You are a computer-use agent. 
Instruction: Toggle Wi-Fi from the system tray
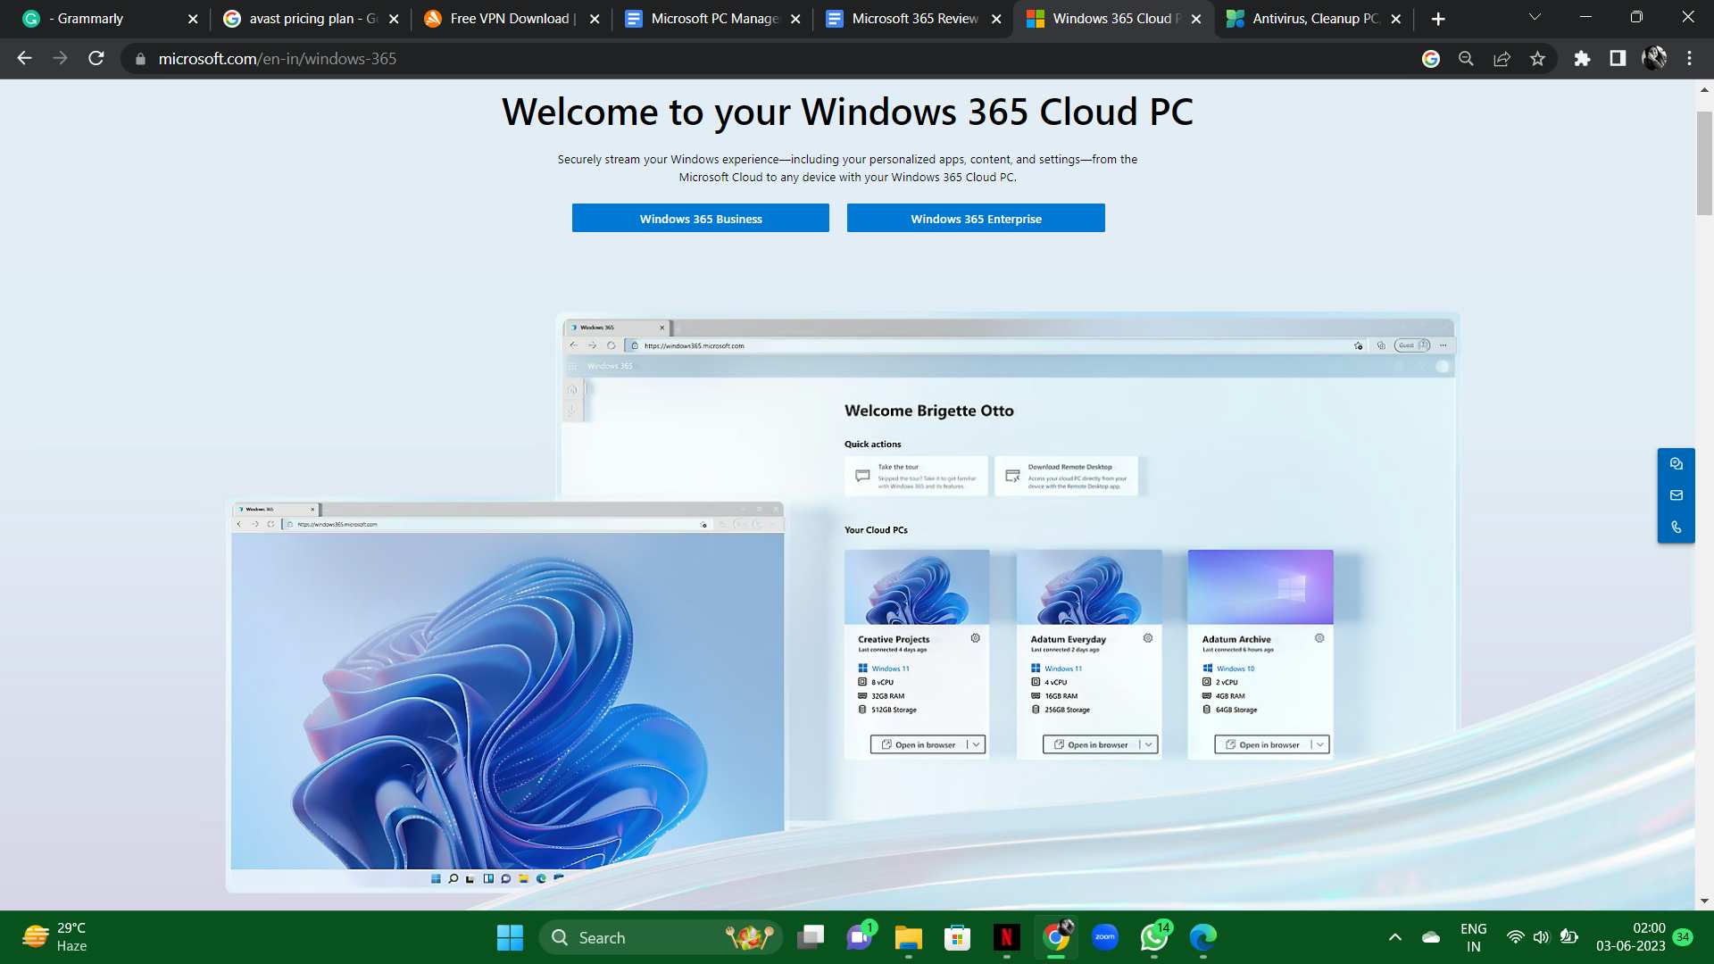click(x=1515, y=937)
